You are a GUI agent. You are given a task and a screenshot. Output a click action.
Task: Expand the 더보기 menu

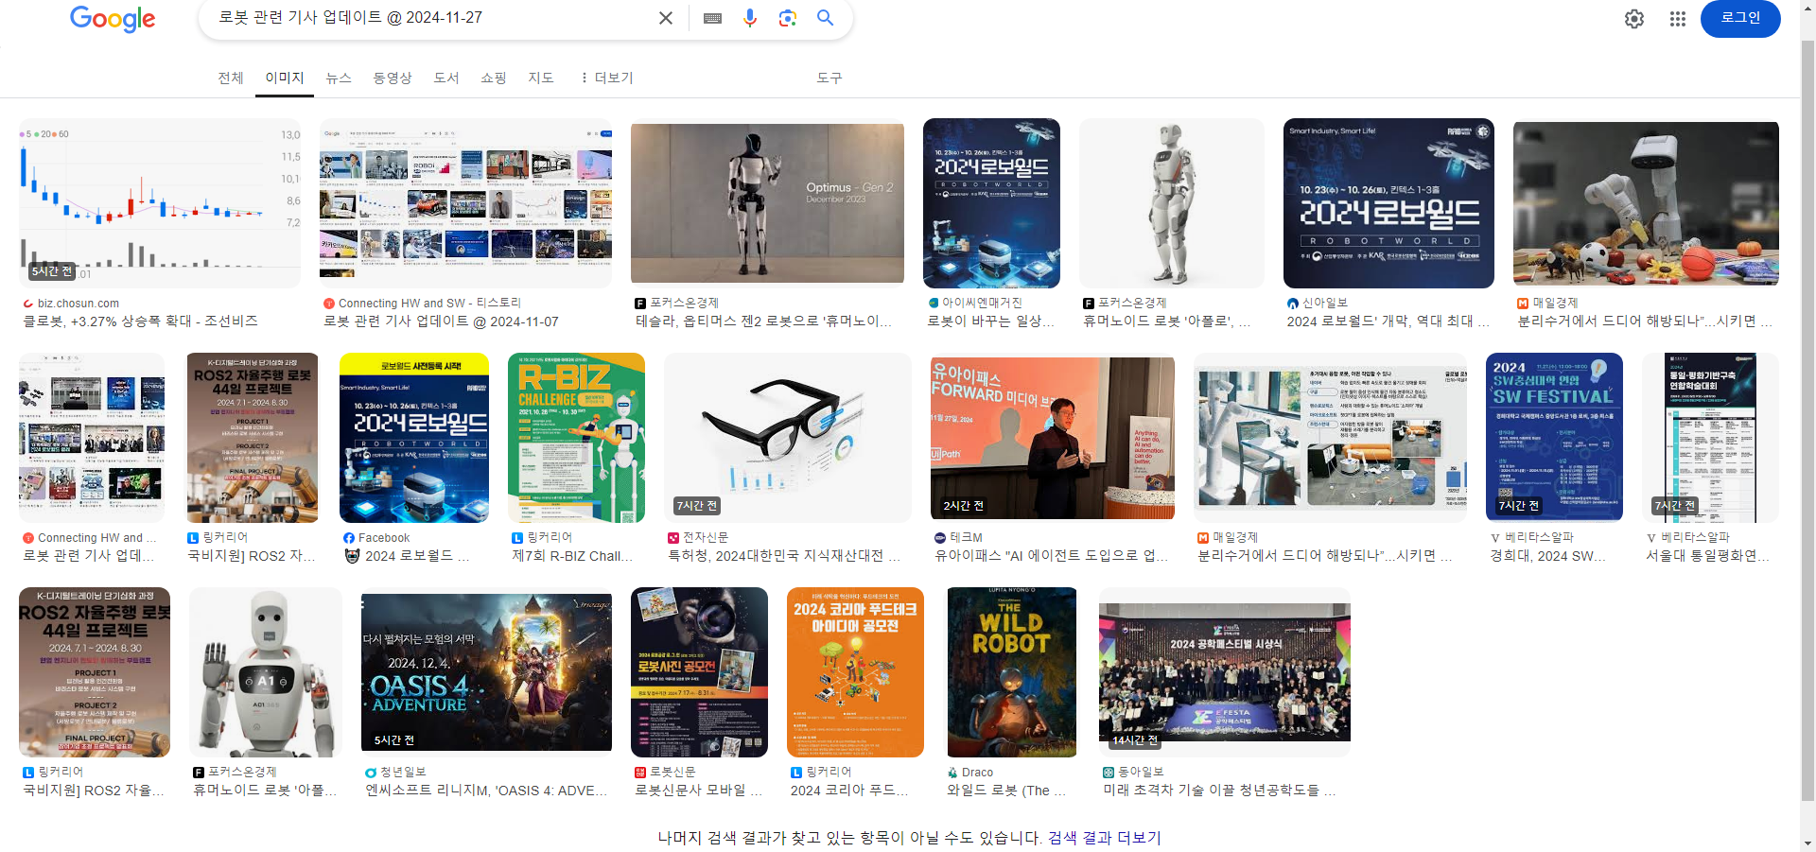pos(607,78)
